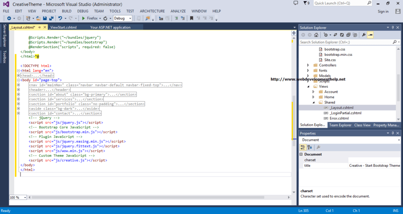Open the FILE menu
This screenshot has height=214, width=403.
tap(6, 11)
